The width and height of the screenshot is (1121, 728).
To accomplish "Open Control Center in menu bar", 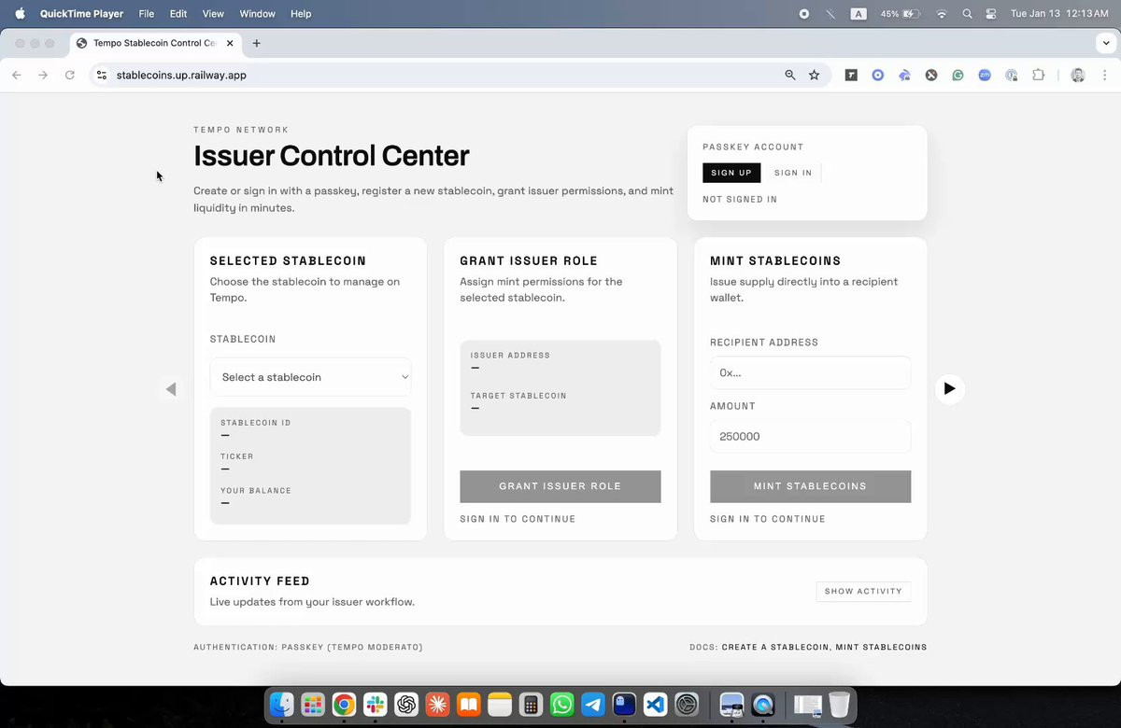I will [x=991, y=14].
